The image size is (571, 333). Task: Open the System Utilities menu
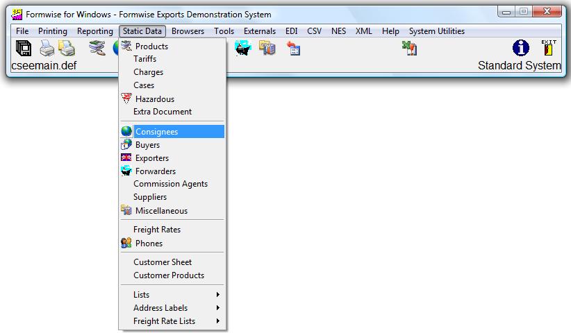pyautogui.click(x=436, y=31)
